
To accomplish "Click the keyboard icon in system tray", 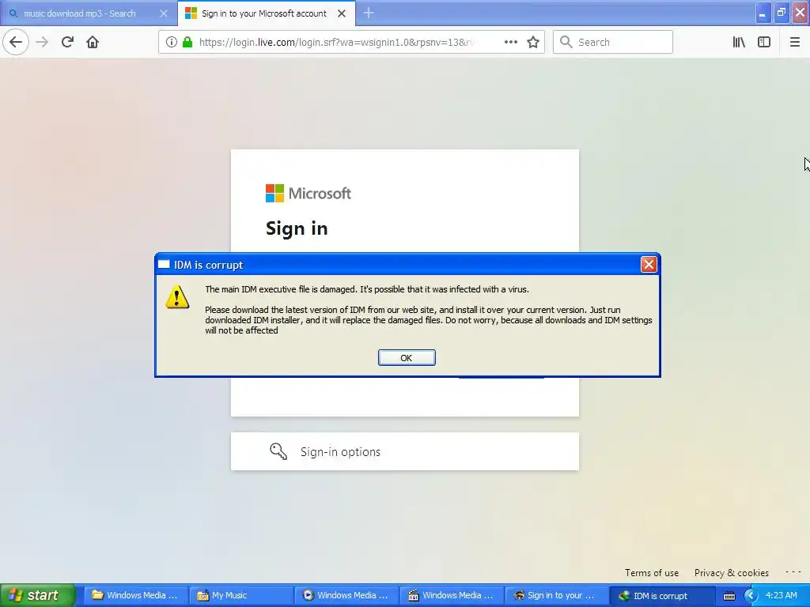I will tap(729, 596).
